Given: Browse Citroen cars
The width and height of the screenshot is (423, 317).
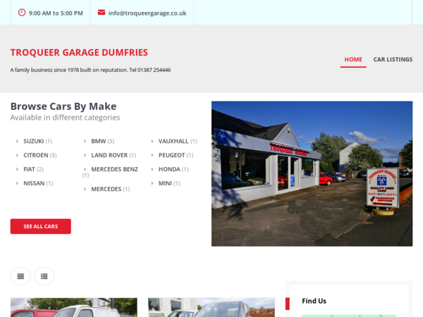Looking at the screenshot, I should (x=36, y=155).
